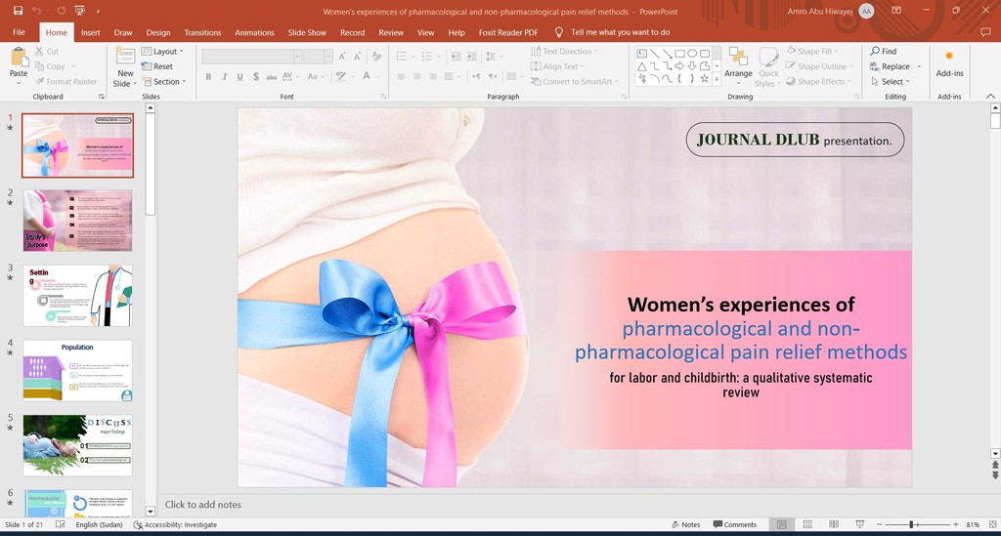Open Ribbon Display Options icon
Screen dimensions: 1001x536
[x=896, y=11]
